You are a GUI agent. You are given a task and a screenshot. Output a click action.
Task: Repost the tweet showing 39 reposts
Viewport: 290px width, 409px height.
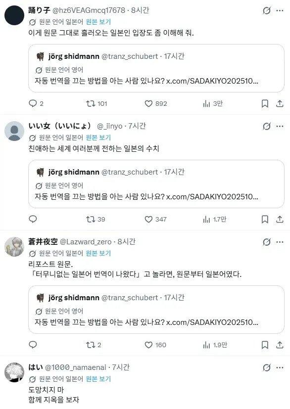pyautogui.click(x=96, y=220)
